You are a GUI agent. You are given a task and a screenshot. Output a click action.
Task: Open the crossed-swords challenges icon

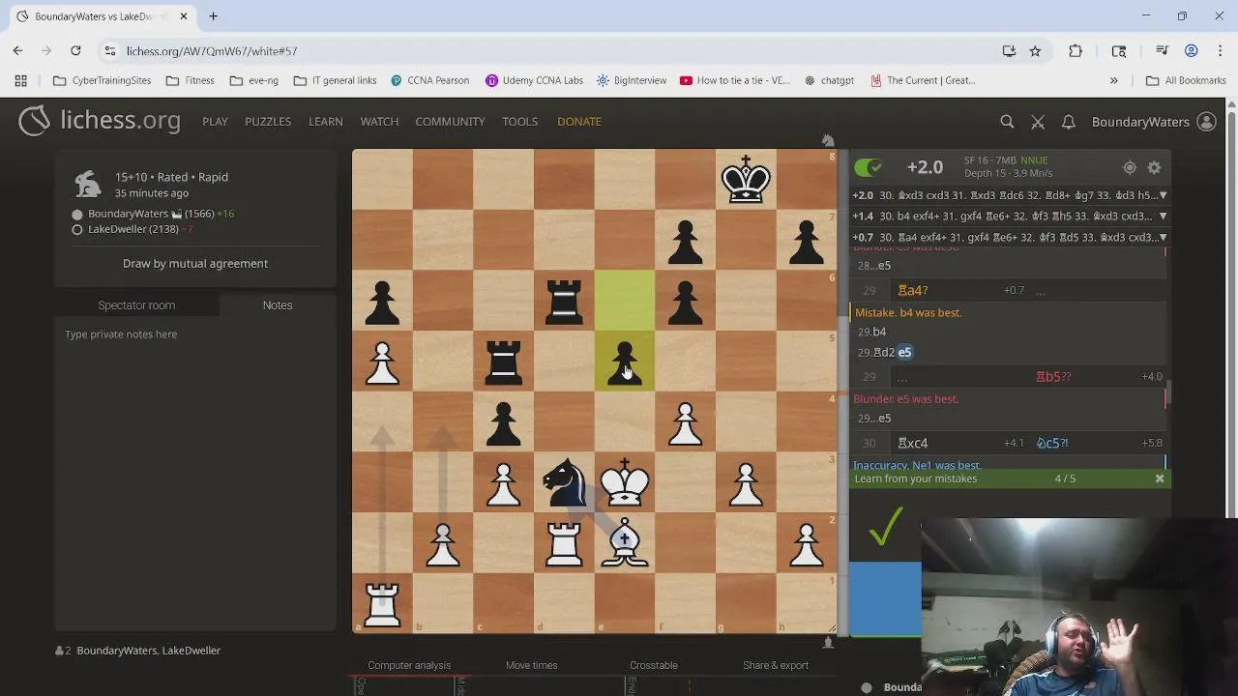pos(1038,122)
